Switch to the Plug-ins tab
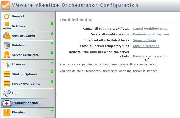Image resolution: width=180 pixels, height=118 pixels. click(18, 112)
